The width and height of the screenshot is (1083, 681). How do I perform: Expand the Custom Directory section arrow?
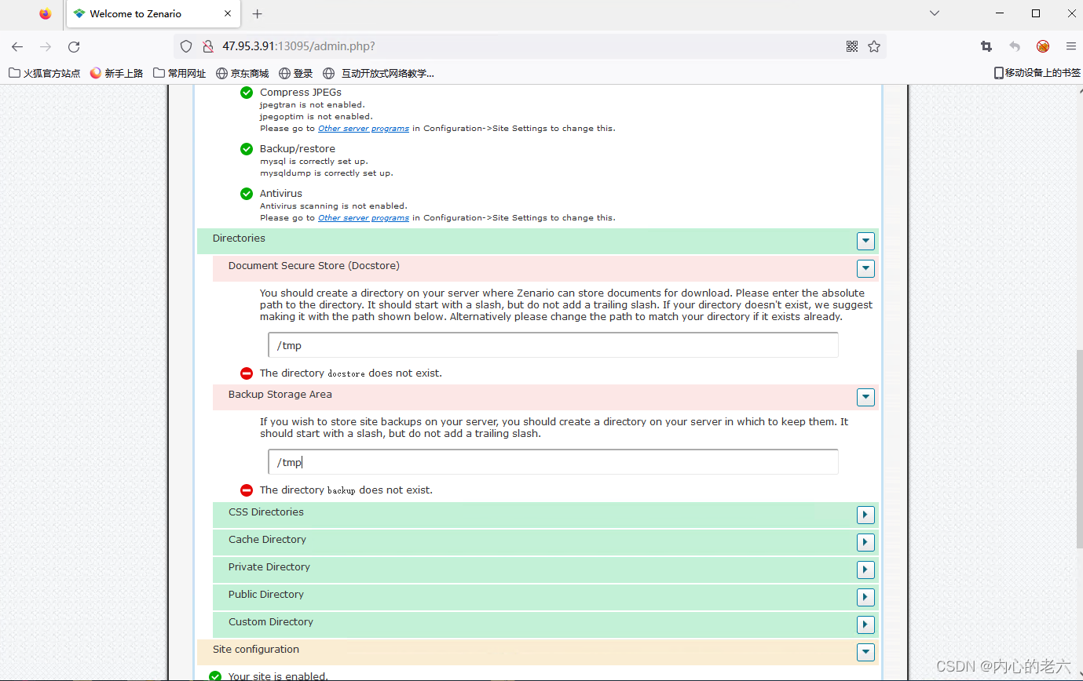tap(865, 625)
